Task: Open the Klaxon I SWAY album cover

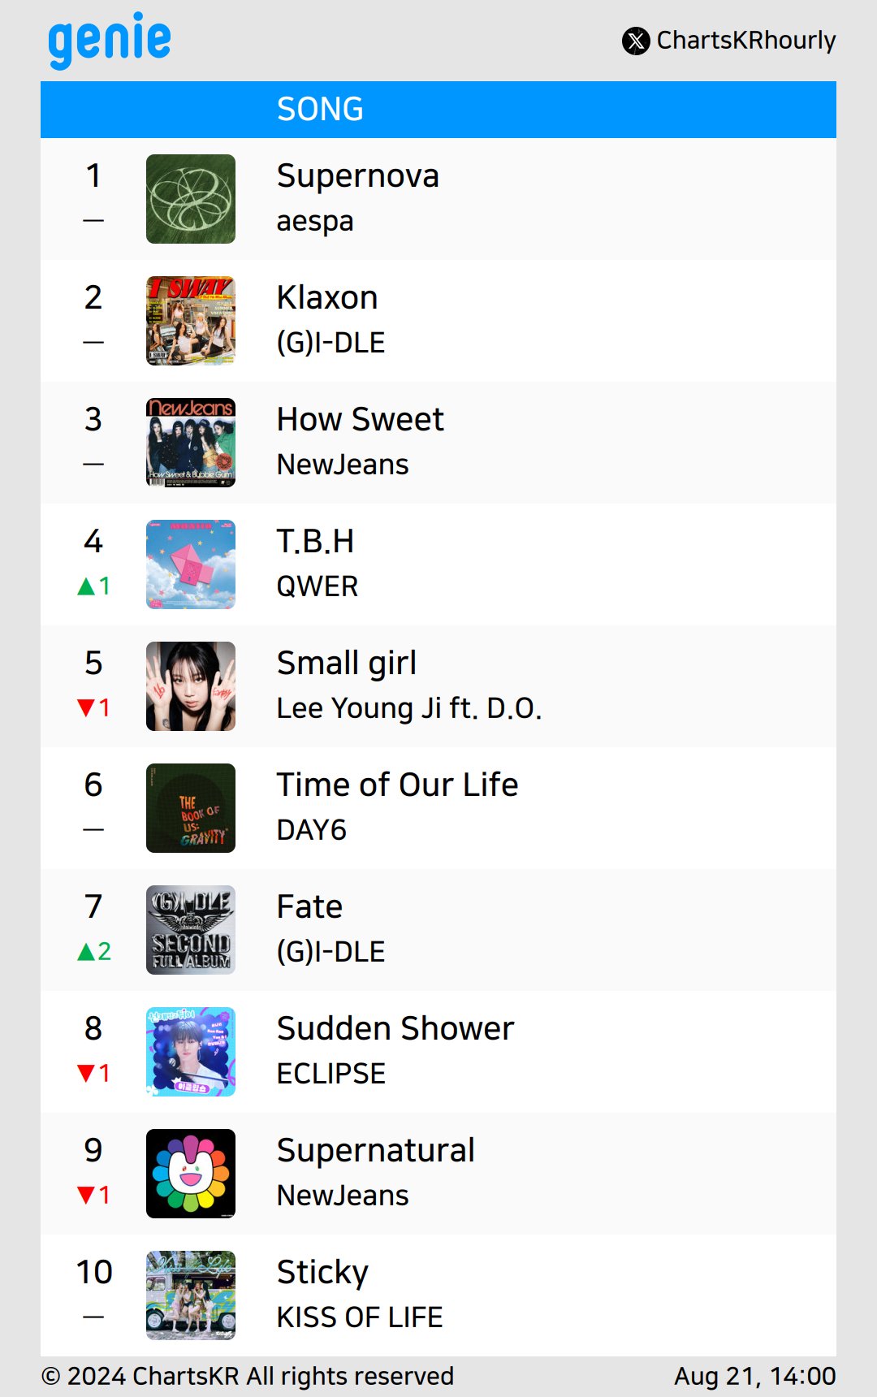Action: click(191, 321)
